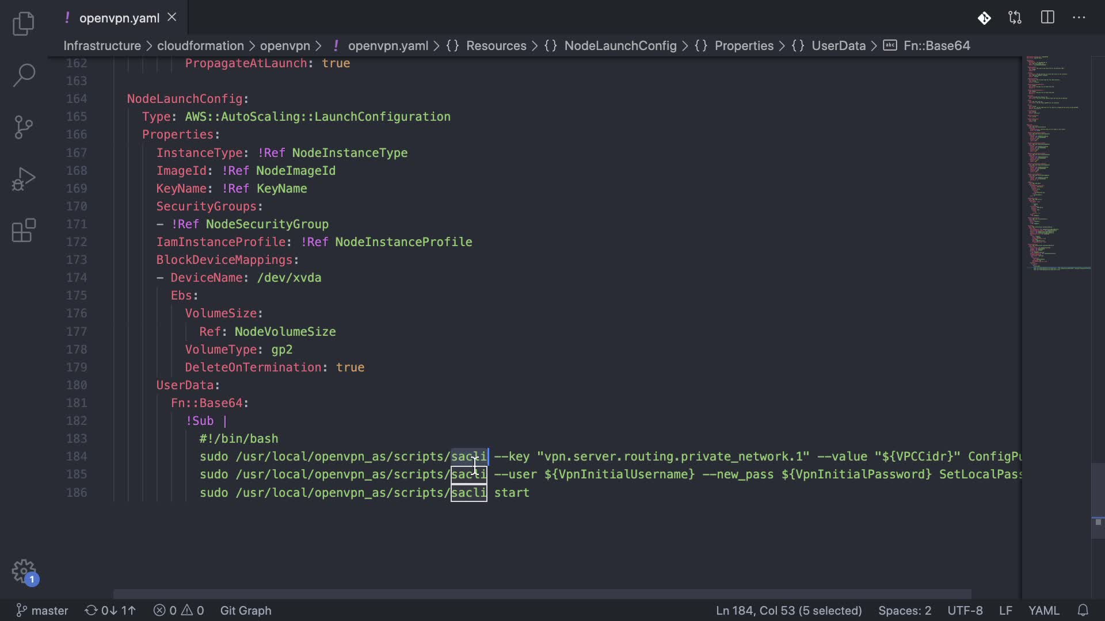Open the Explorer view in activity bar
1105x621 pixels.
pyautogui.click(x=24, y=24)
